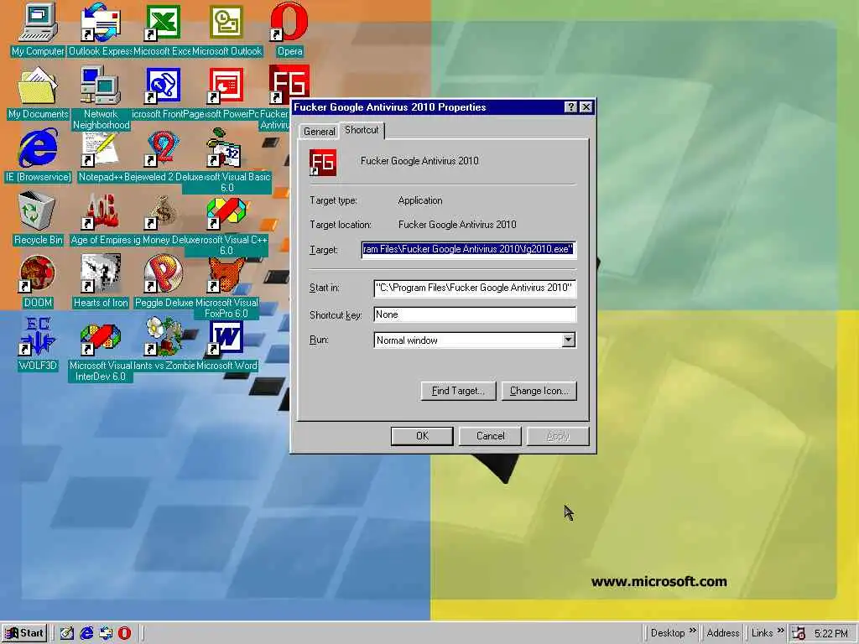Click the Change Icon... button
The image size is (859, 644).
tap(539, 391)
